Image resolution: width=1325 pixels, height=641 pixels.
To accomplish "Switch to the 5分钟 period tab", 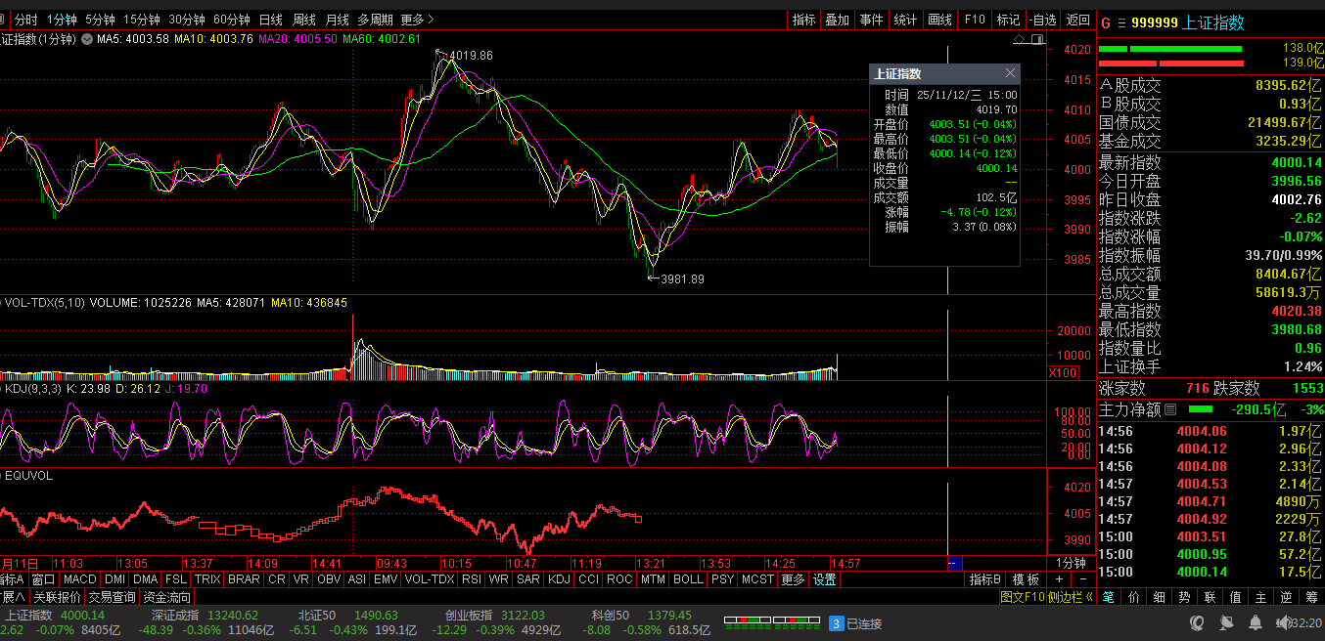I will pos(100,20).
